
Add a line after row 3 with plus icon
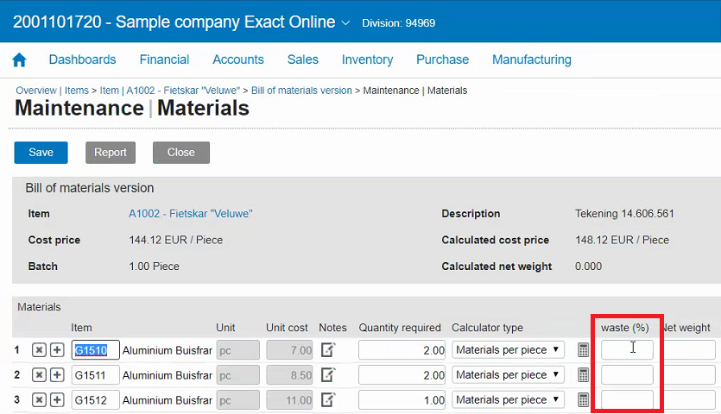[57, 399]
